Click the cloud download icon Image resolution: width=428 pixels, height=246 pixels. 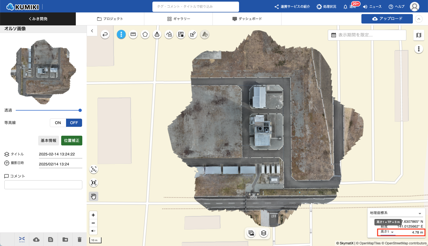(x=36, y=240)
